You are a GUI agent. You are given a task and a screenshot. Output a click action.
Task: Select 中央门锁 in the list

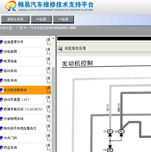point(10,138)
